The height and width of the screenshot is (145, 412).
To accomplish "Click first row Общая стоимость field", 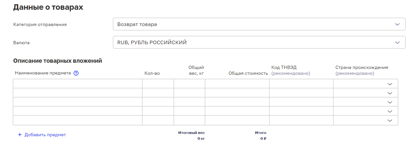I will click(x=237, y=84).
